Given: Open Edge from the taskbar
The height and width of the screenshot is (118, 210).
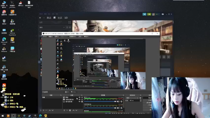Looking at the screenshot, I should 40,116.
